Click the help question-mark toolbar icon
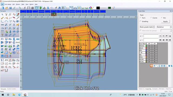173x97 pixels. point(114,8)
